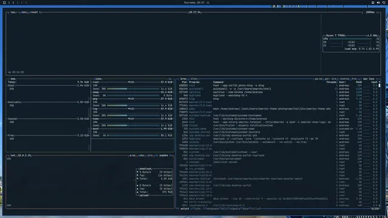The width and height of the screenshot is (388, 218).
Task: Switch to workspace 2 in top bar
Action: point(13,2)
